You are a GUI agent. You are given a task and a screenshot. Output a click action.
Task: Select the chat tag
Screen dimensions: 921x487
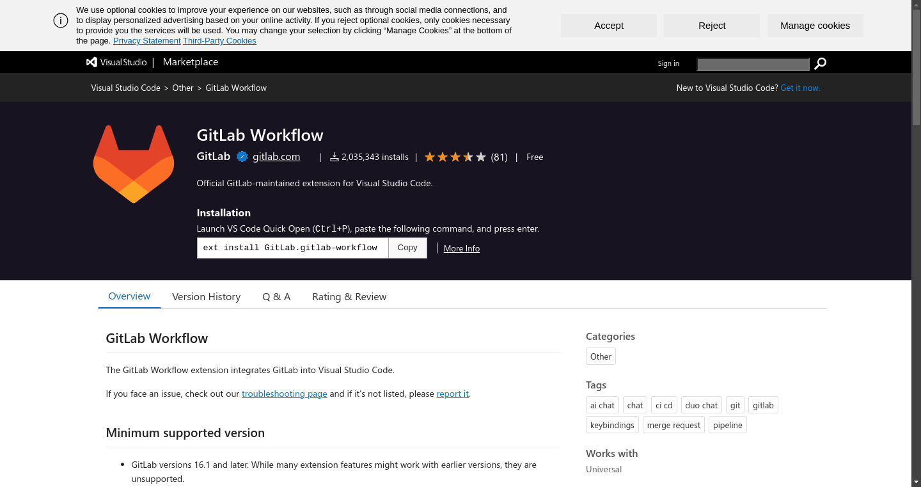635,405
